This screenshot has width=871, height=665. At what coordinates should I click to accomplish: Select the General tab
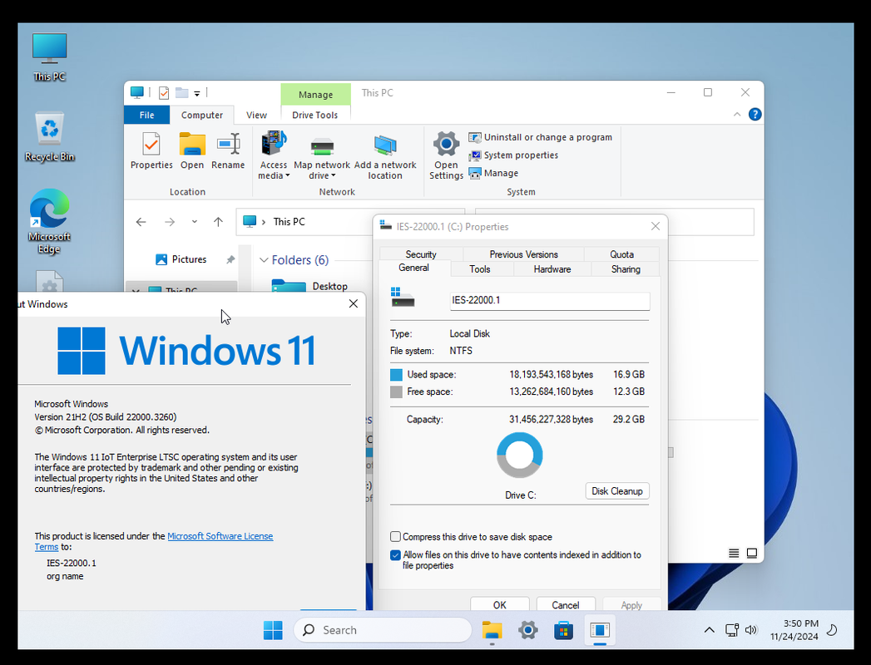coord(413,268)
